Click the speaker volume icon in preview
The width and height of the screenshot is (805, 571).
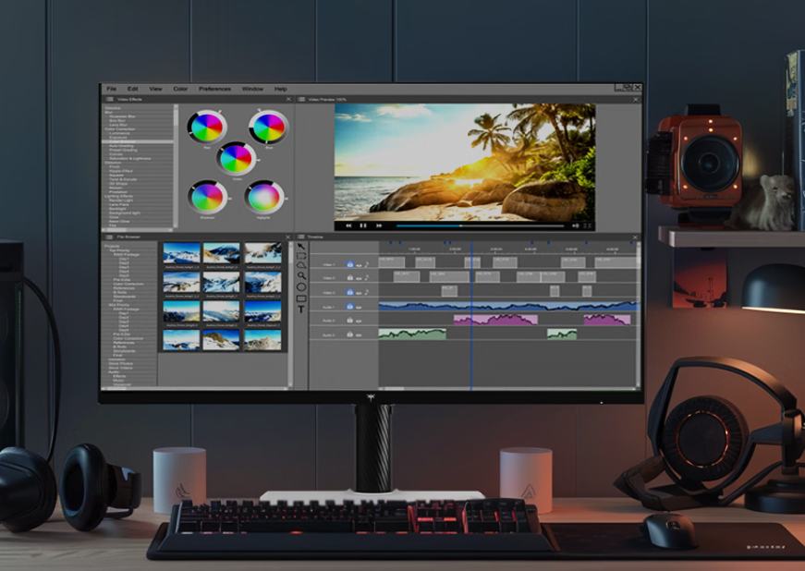click(x=575, y=225)
